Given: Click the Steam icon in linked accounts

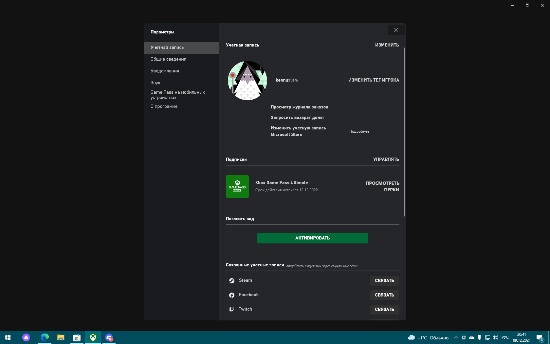Looking at the screenshot, I should (x=232, y=281).
